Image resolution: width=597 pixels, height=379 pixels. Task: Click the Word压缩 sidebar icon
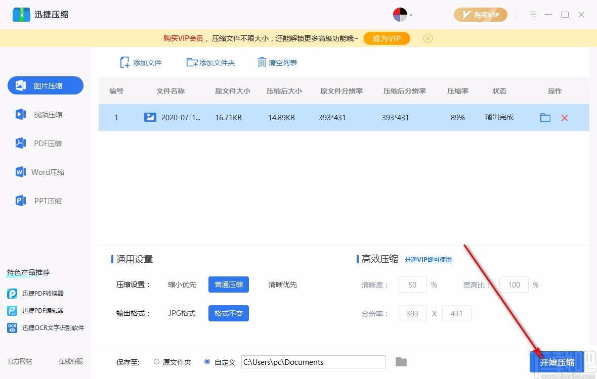coord(20,172)
